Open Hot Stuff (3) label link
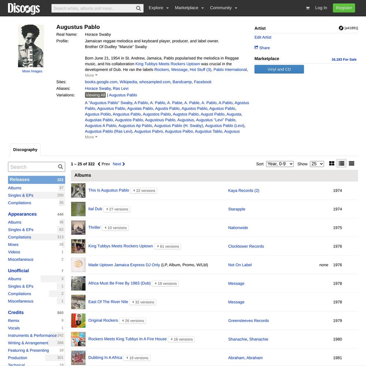Image resolution: width=366 pixels, height=366 pixels. (x=201, y=70)
